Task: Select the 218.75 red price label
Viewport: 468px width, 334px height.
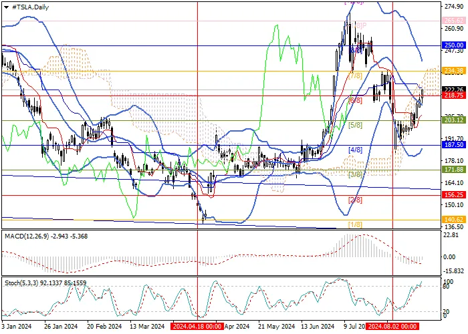Action: coord(454,96)
